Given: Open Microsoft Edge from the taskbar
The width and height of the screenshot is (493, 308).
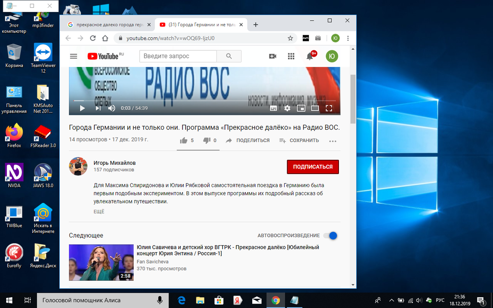Looking at the screenshot, I should [x=182, y=300].
